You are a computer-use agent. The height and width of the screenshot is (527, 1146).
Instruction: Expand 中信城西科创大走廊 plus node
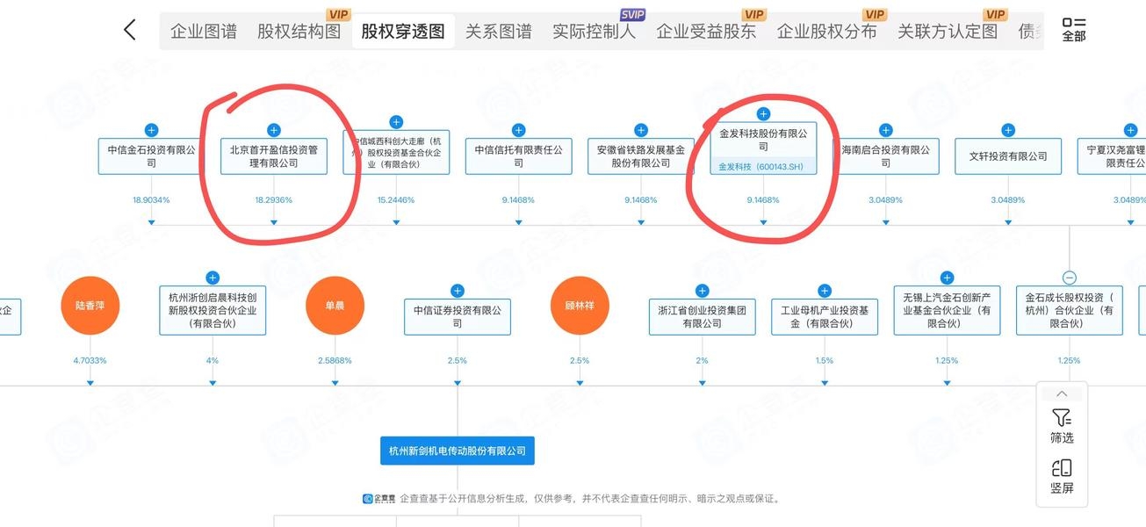396,122
